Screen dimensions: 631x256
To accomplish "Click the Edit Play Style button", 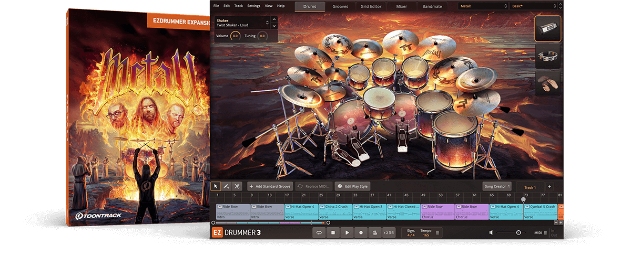I will (353, 186).
